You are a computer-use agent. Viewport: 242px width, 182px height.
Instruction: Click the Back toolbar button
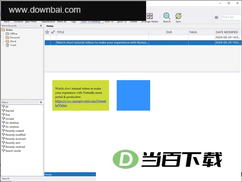point(7,21)
